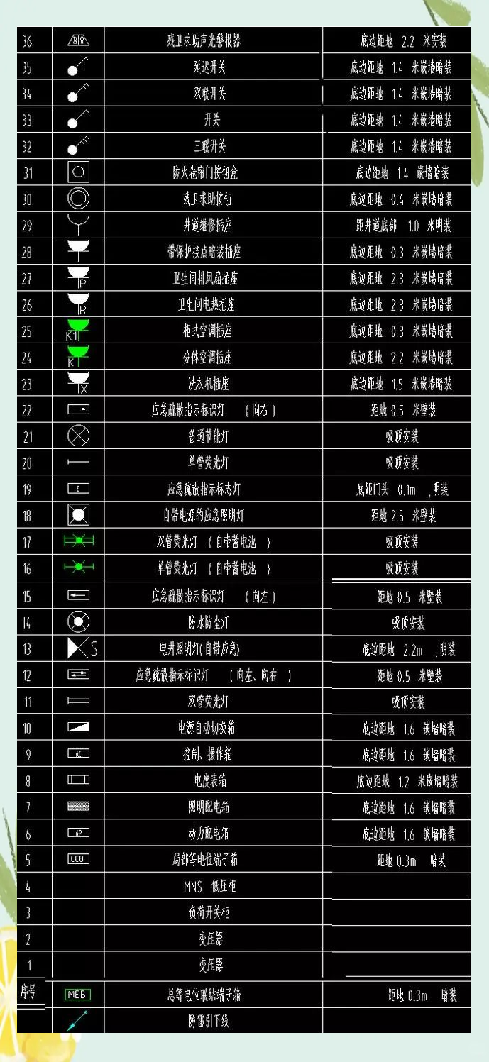Select the hatched lighting distribution box symbol
This screenshot has width=489, height=1062.
[x=78, y=807]
